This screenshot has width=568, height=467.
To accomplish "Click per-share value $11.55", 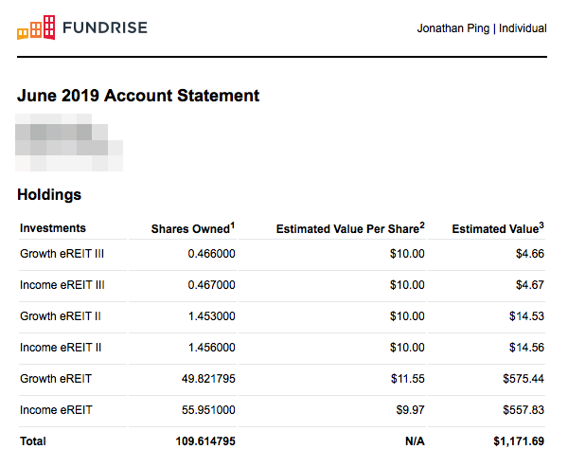I will (407, 379).
